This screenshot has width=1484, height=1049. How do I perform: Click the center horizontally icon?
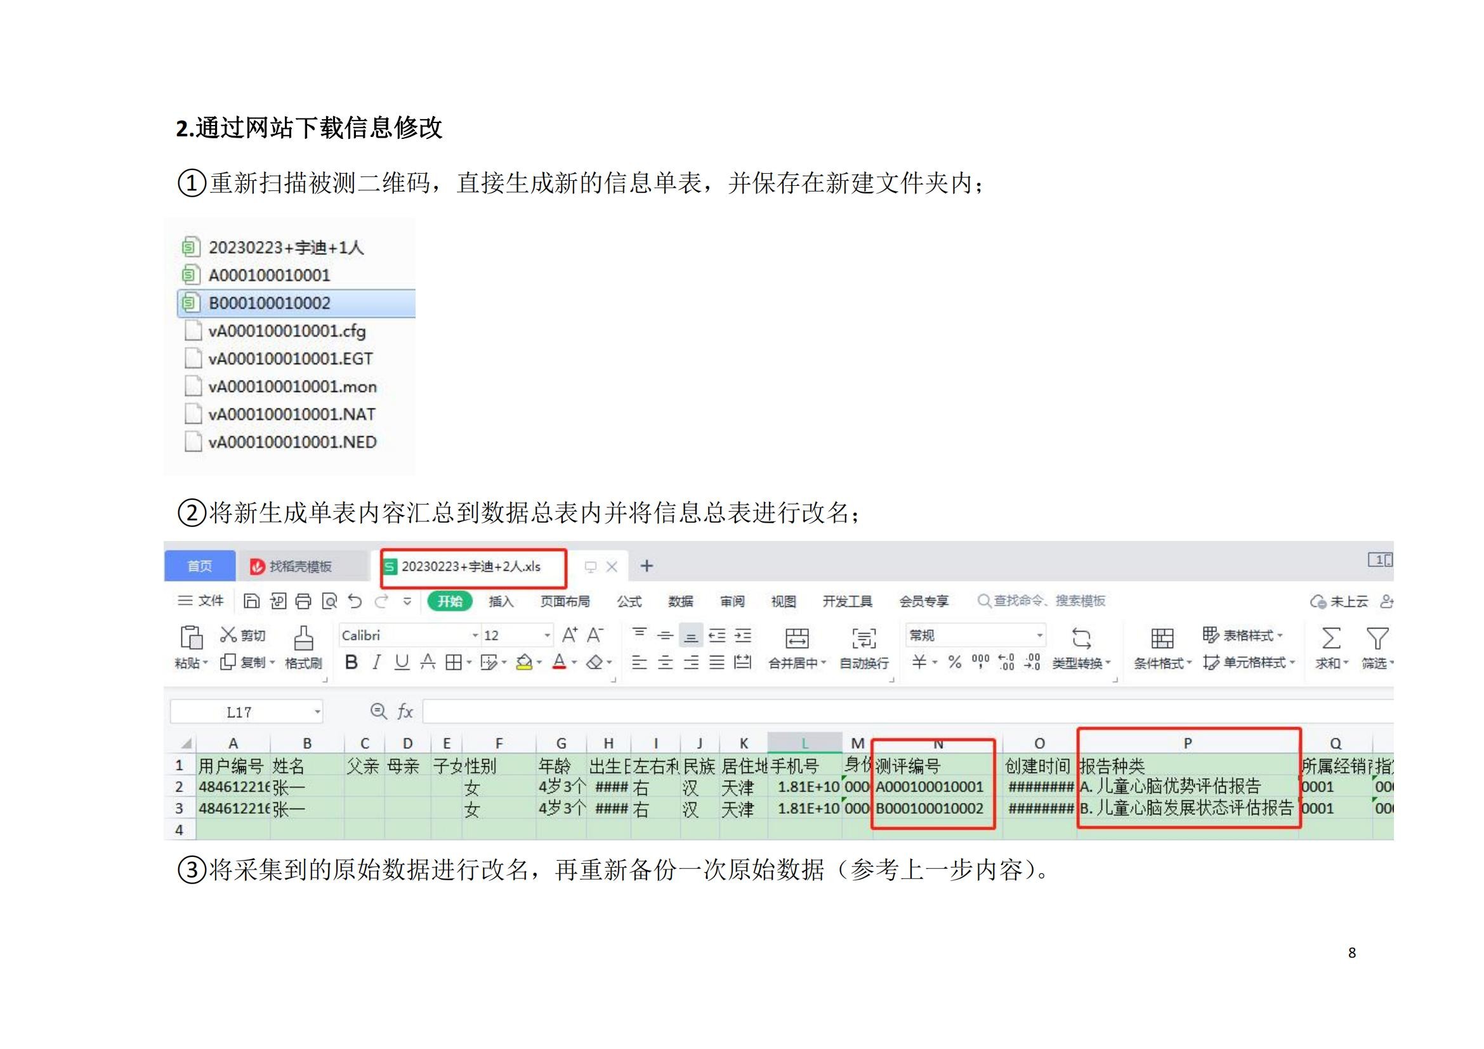pyautogui.click(x=665, y=662)
